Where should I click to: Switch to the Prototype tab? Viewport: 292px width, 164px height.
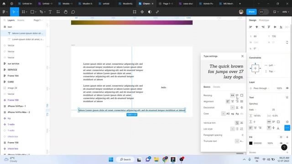tap(264, 20)
